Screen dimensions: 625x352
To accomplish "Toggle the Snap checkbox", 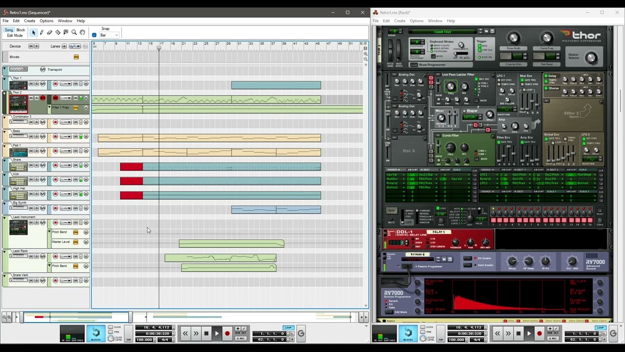I will click(94, 35).
